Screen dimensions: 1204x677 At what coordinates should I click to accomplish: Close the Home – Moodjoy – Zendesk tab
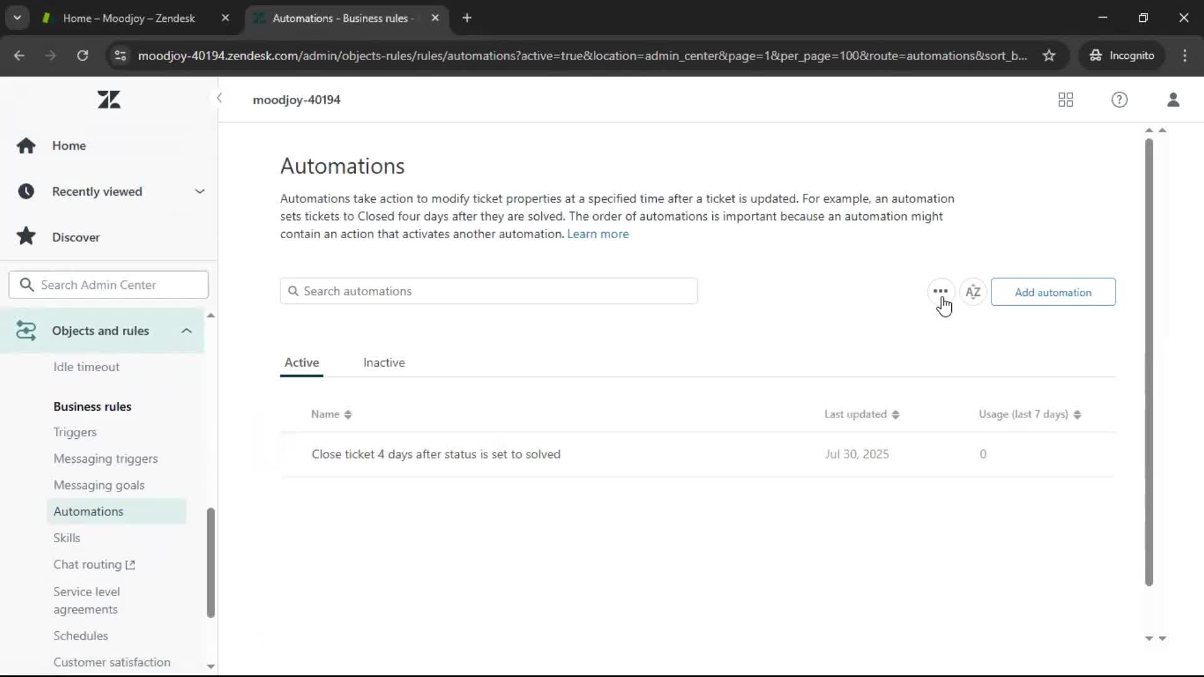point(225,18)
